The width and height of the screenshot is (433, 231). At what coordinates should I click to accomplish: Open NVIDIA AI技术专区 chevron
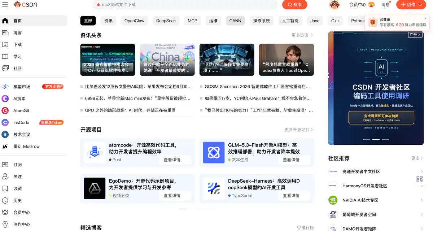[x=422, y=200]
